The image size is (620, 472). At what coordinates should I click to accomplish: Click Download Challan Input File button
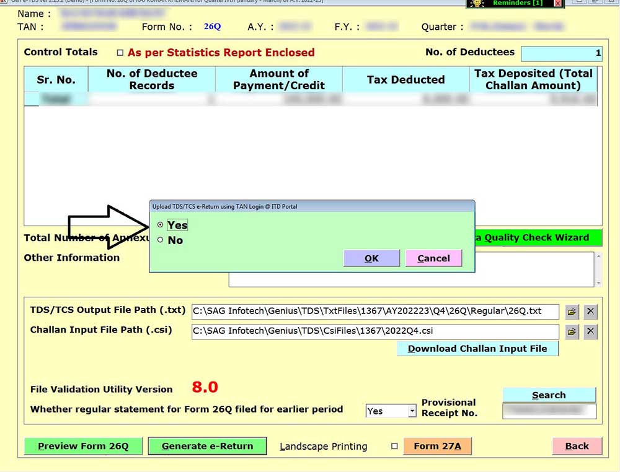pos(477,349)
